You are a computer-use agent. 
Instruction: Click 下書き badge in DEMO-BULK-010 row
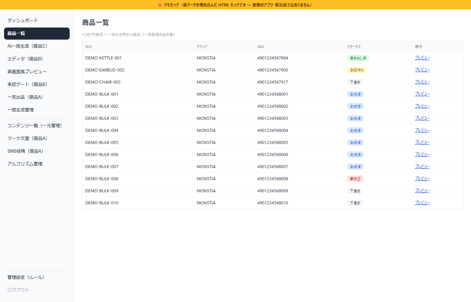pos(355,203)
